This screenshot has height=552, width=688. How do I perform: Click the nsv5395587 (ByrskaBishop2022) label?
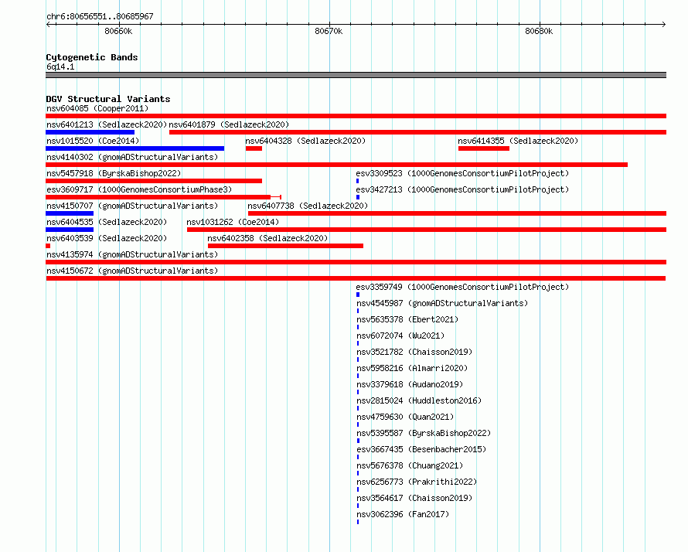(424, 433)
